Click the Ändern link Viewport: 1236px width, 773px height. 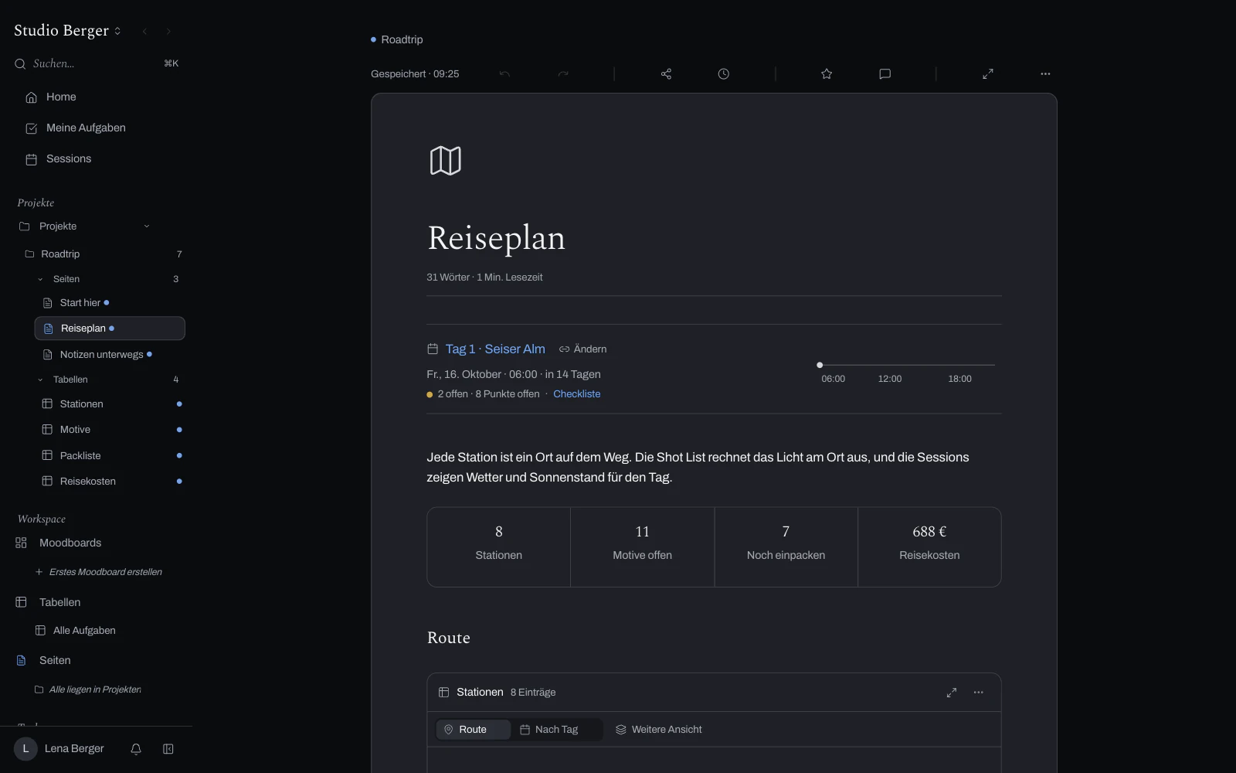pos(583,349)
